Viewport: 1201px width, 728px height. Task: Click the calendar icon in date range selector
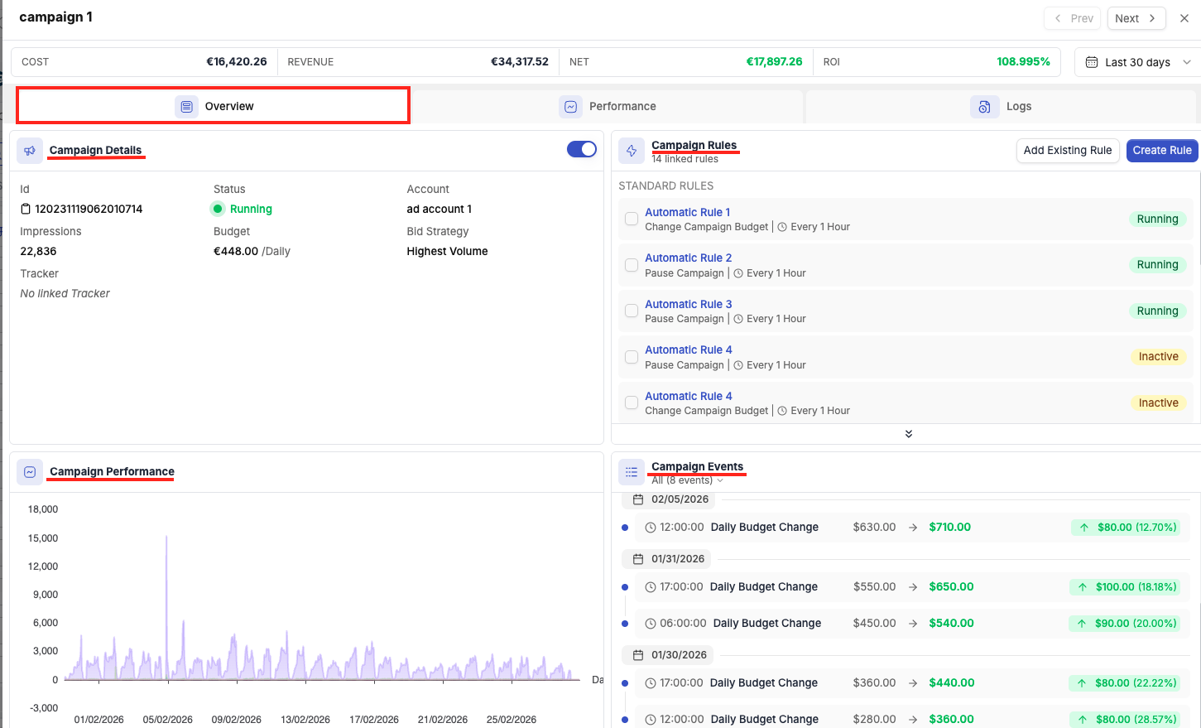[1092, 63]
